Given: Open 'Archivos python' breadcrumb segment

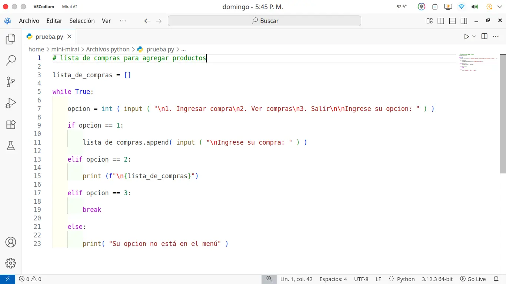Looking at the screenshot, I should pyautogui.click(x=108, y=49).
